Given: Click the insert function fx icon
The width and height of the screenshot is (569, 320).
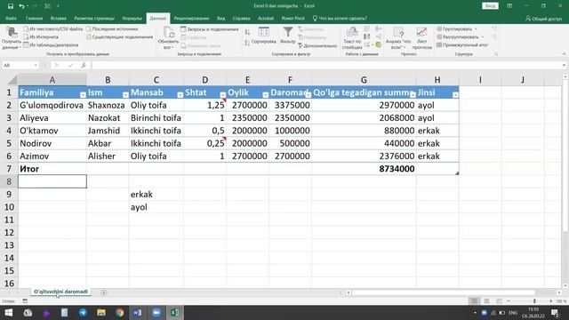Looking at the screenshot, I should (x=84, y=65).
